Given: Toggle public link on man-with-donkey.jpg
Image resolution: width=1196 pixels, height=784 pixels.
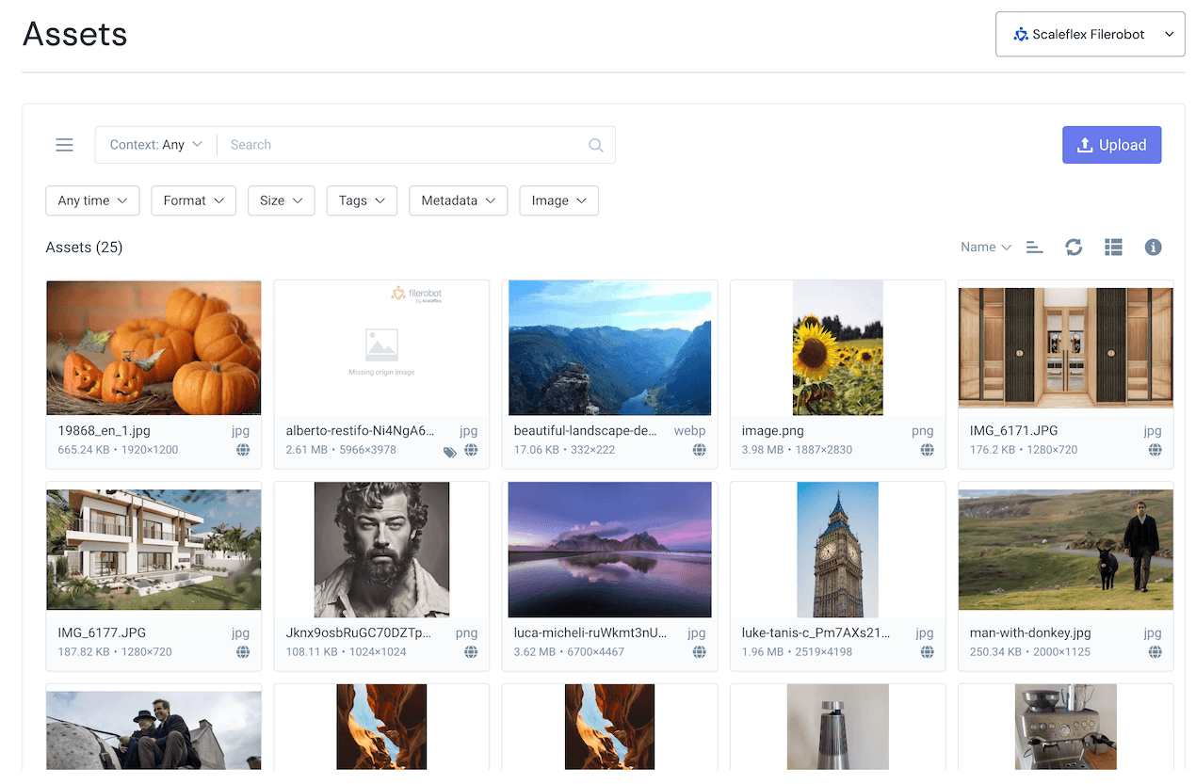Looking at the screenshot, I should pos(1155,652).
